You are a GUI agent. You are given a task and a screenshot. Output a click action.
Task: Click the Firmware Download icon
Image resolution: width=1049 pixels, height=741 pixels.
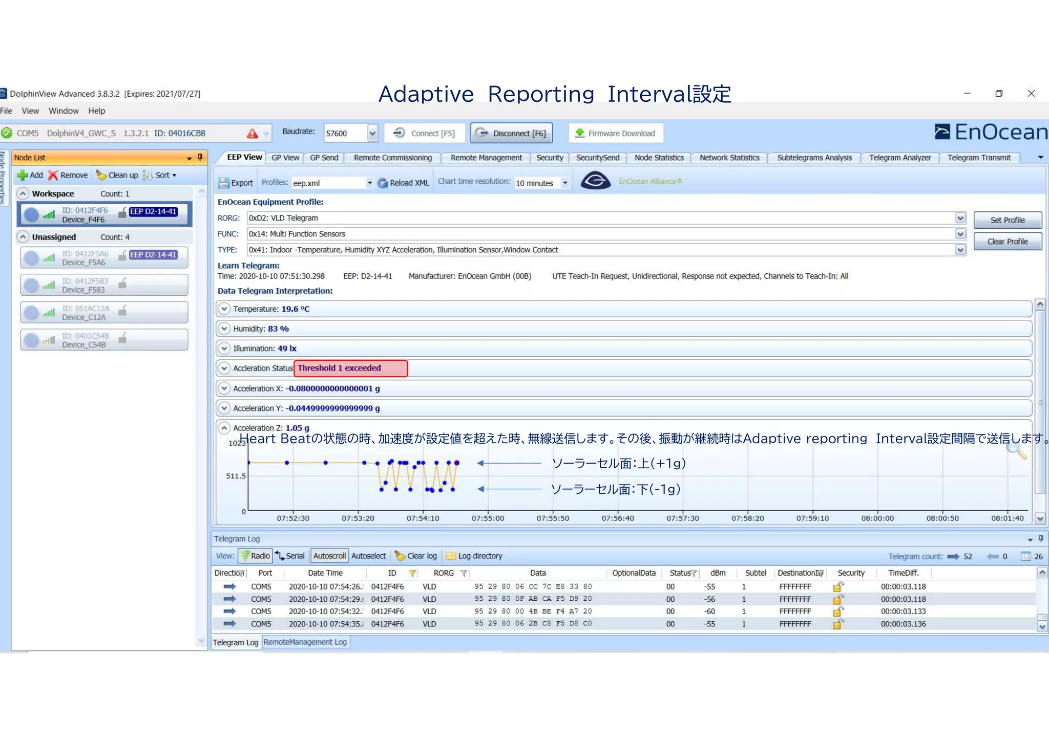point(580,133)
